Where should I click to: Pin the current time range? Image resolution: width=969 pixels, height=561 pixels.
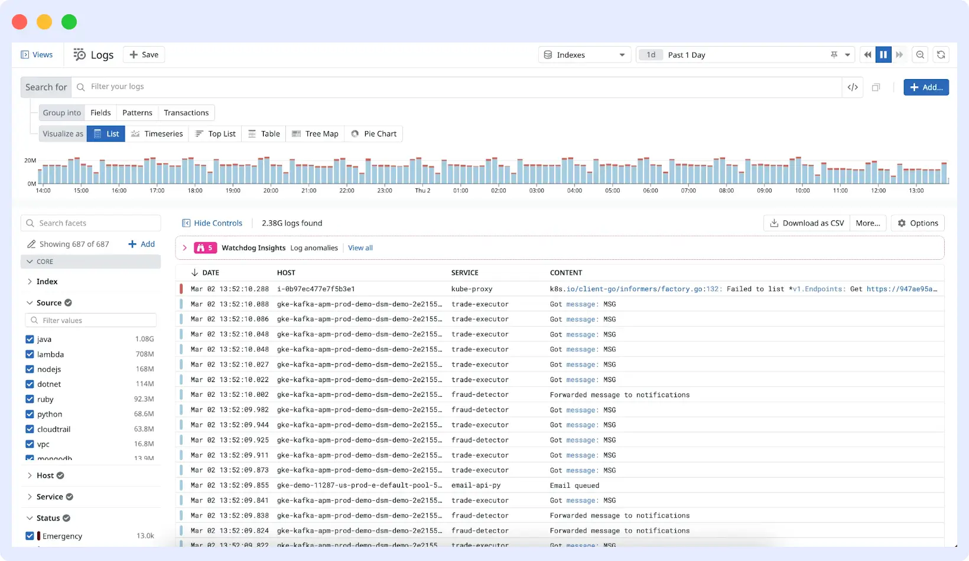coord(834,54)
